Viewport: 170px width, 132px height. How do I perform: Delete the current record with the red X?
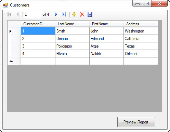82,14
